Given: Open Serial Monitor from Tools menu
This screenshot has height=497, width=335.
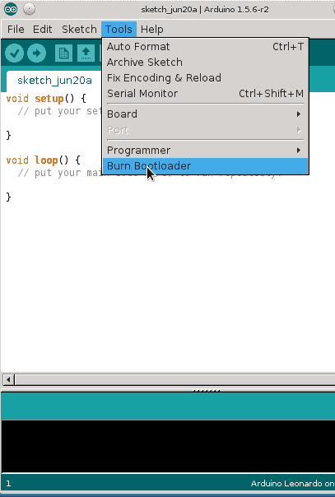Looking at the screenshot, I should pyautogui.click(x=206, y=94).
